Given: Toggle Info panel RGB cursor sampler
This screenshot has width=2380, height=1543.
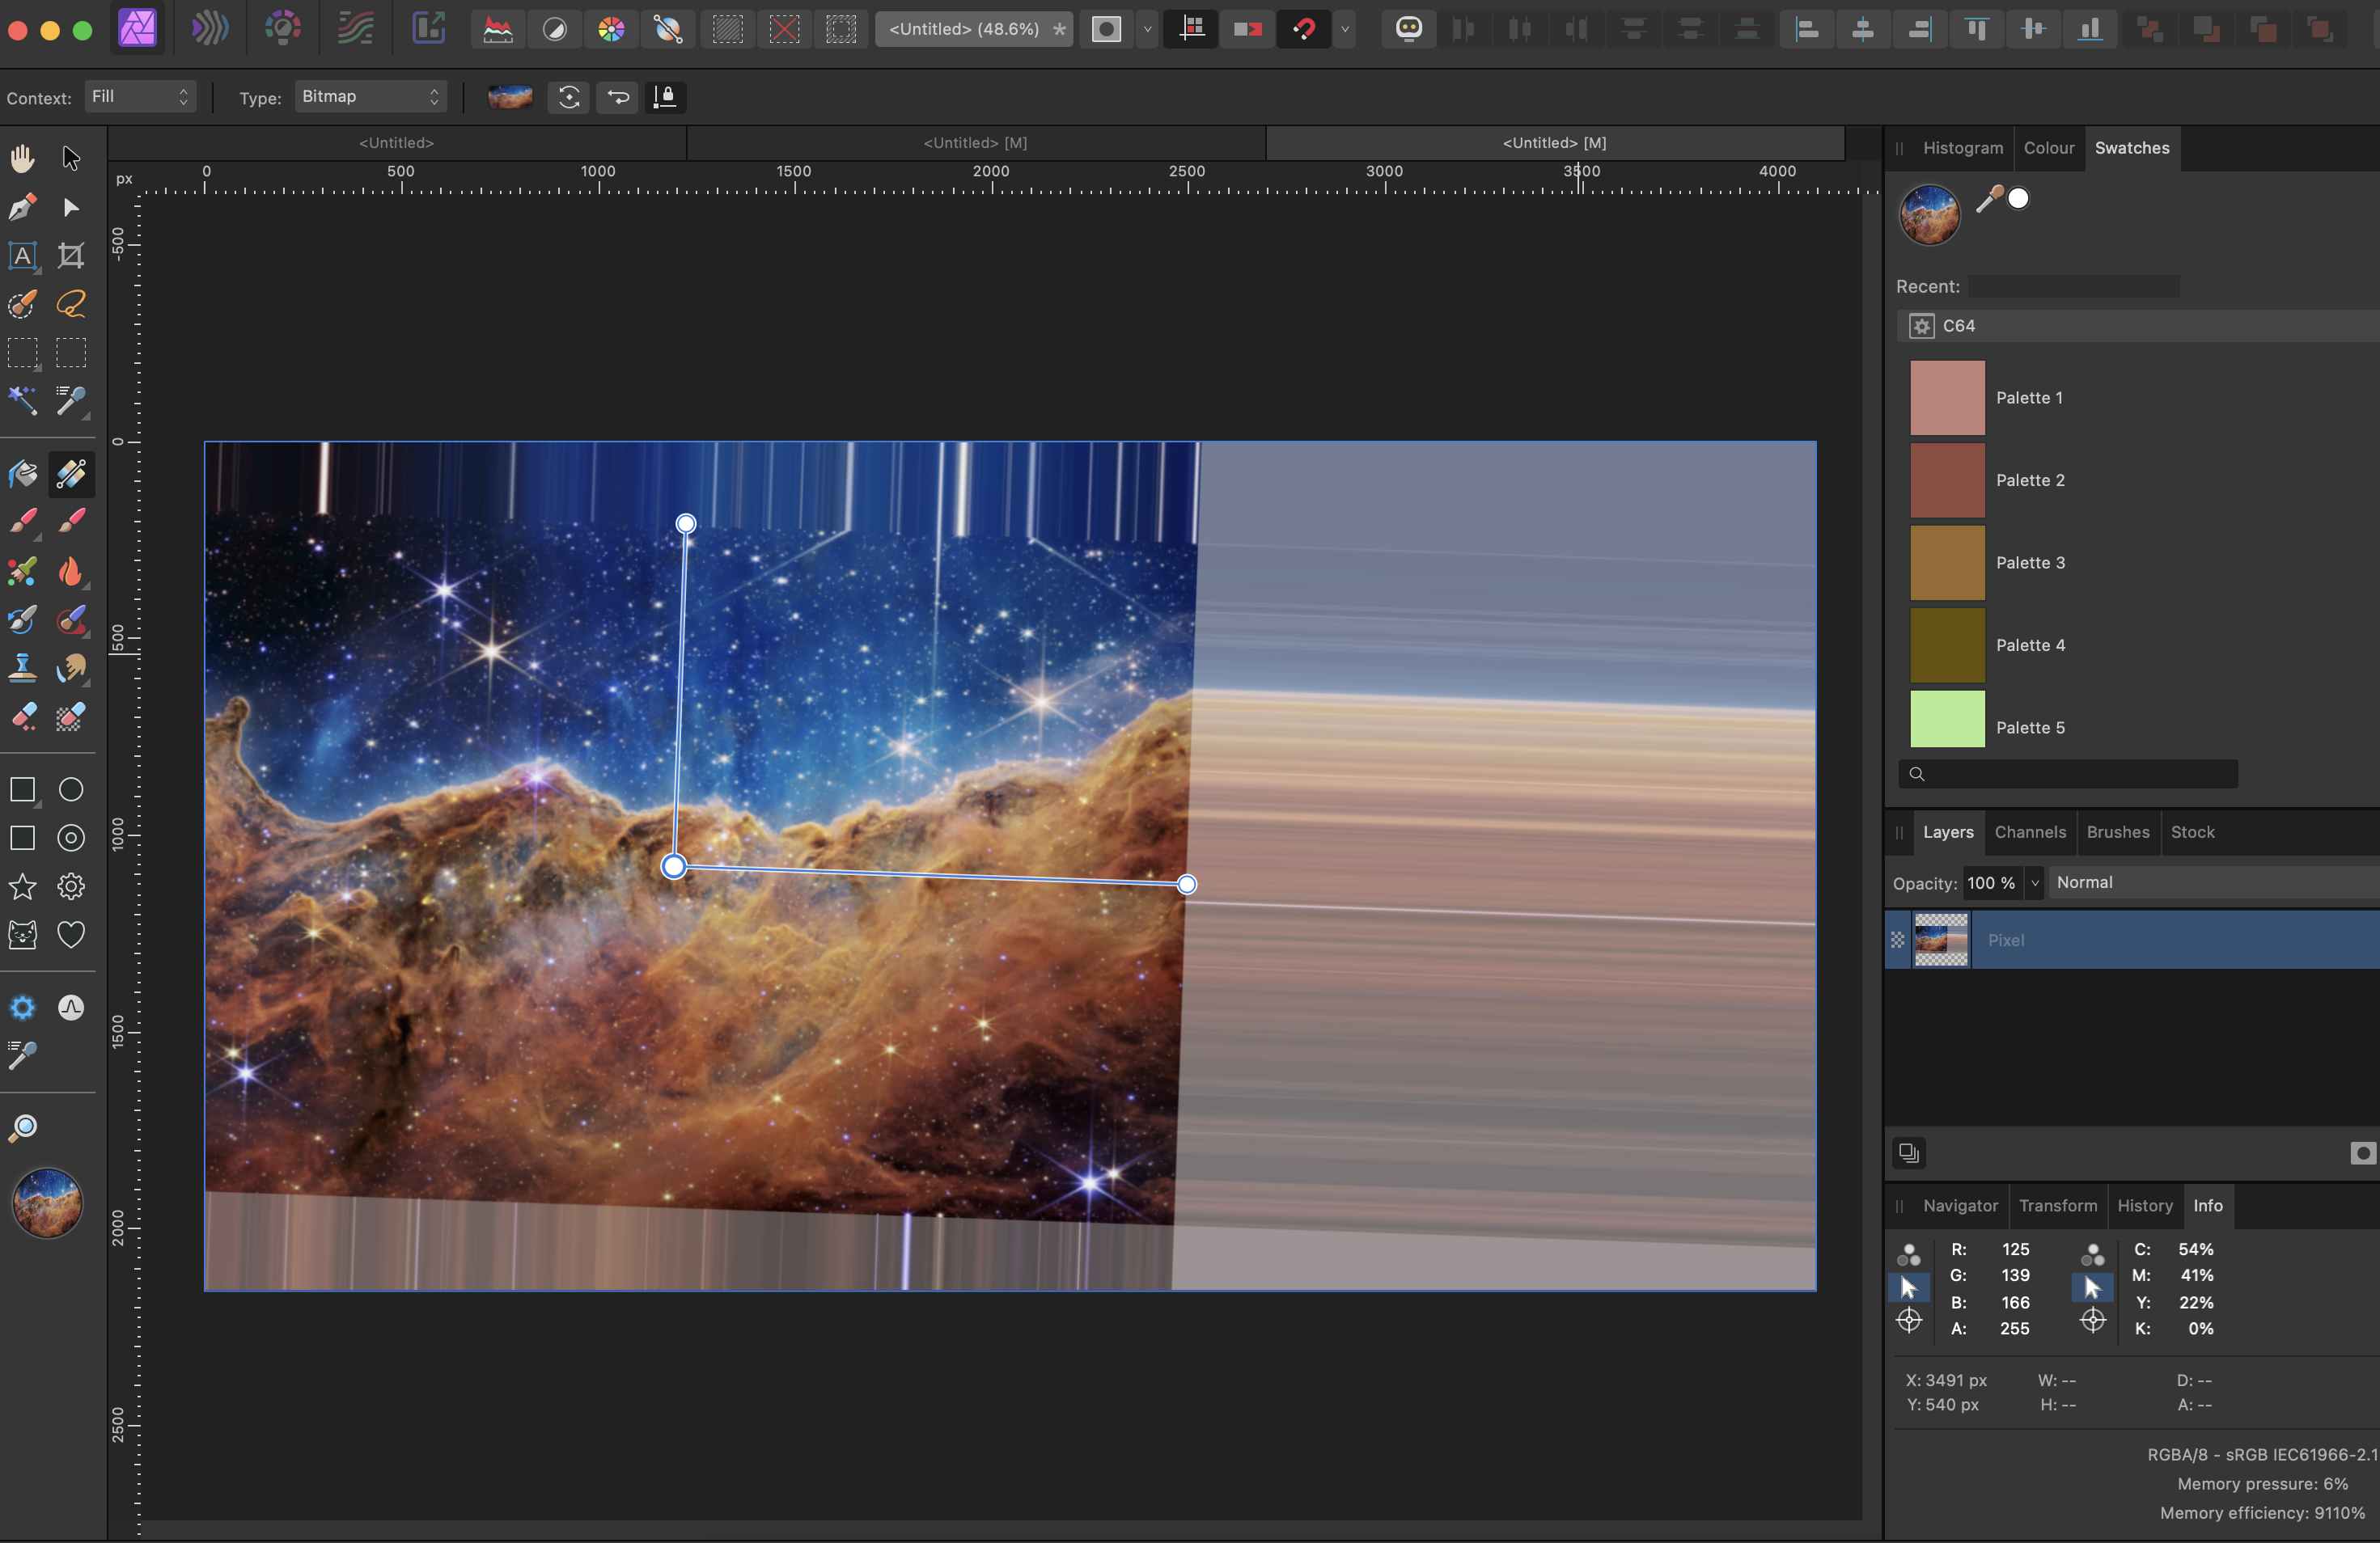Looking at the screenshot, I should pyautogui.click(x=1908, y=1288).
